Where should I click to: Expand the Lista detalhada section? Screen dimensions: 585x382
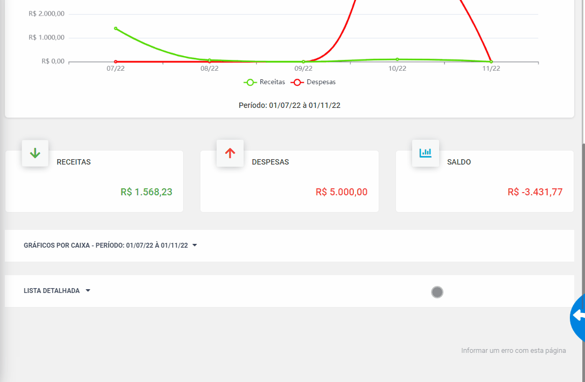coord(289,291)
